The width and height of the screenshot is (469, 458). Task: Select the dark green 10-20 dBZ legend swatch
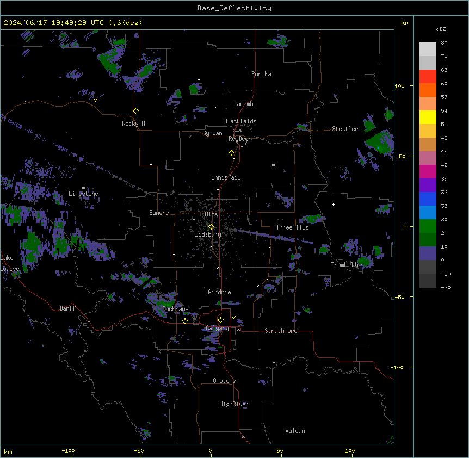428,240
